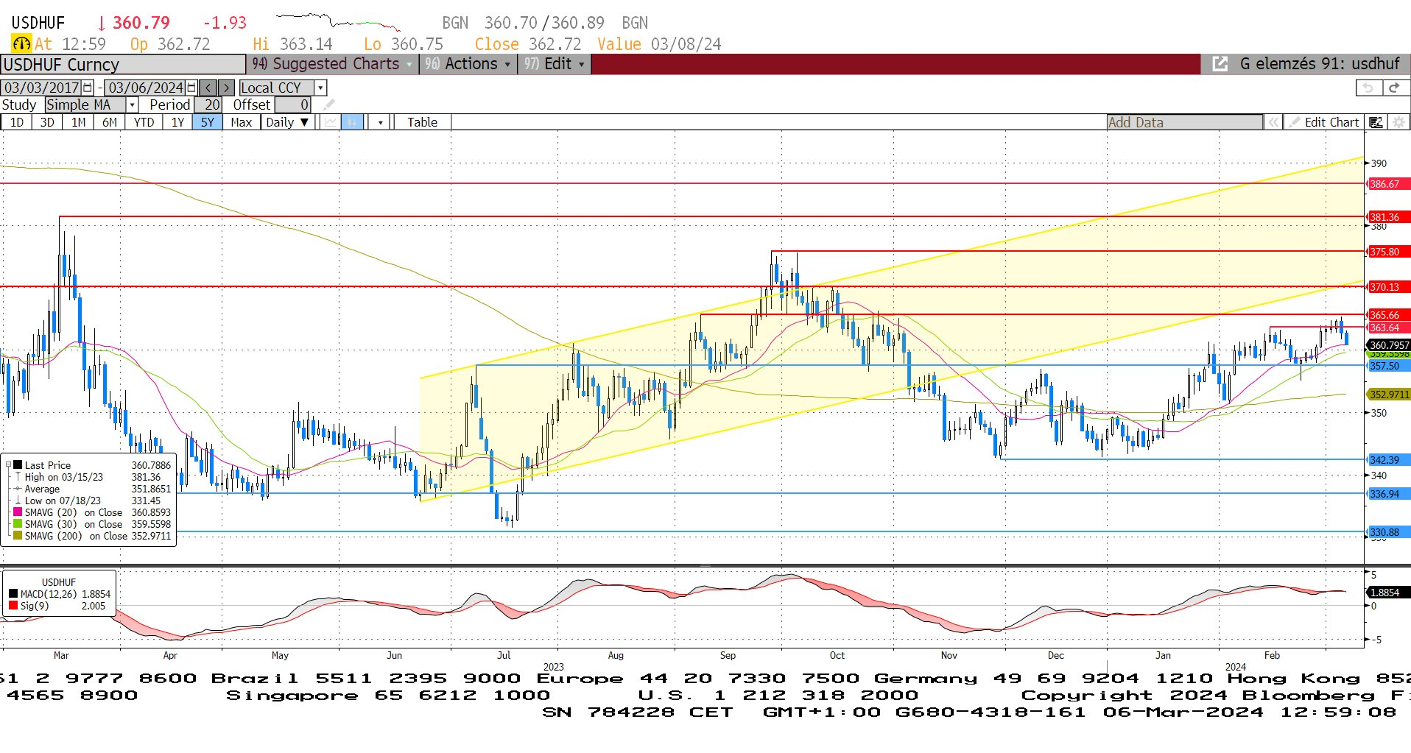Collapse the Last Price legend tree
Image resolution: width=1411 pixels, height=753 pixels.
pos(8,465)
